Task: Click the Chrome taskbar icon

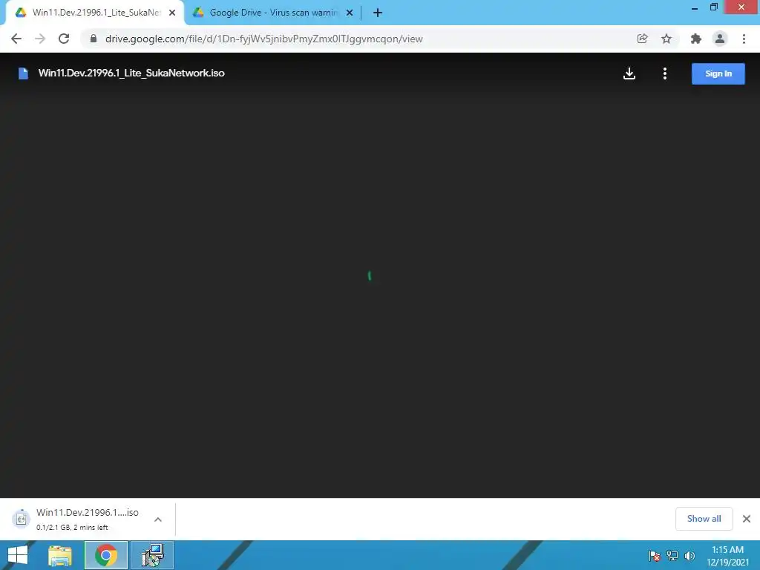Action: [x=106, y=555]
